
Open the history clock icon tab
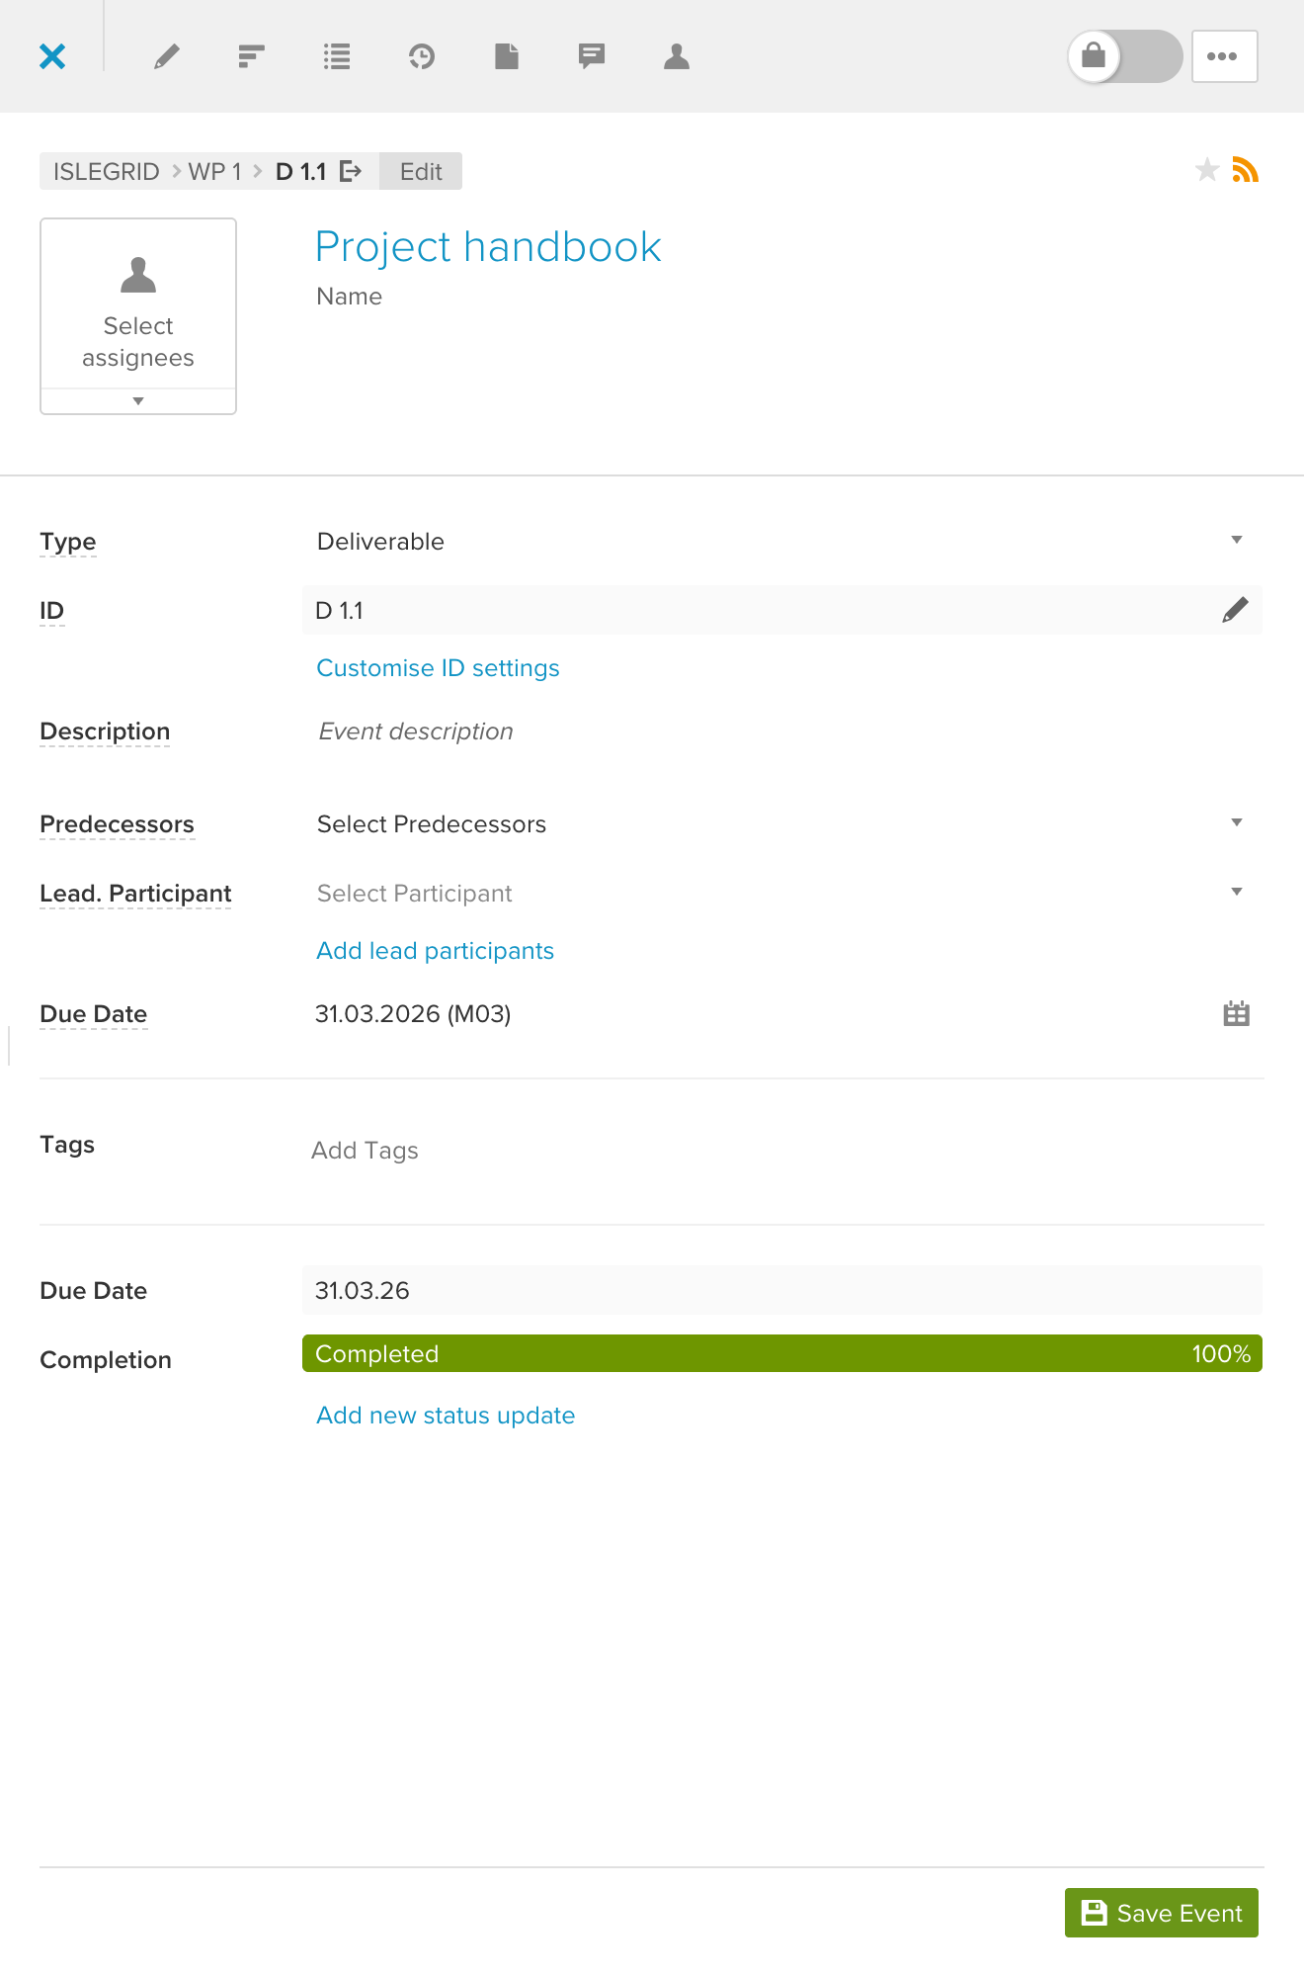[422, 56]
